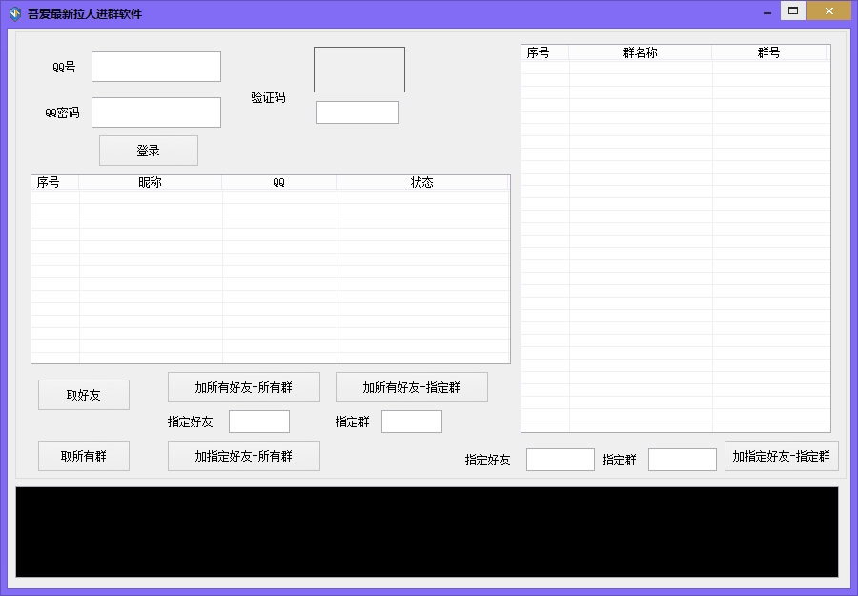Click the 加指定好友-所有群 button
Screen dimensions: 858x596
coord(244,456)
